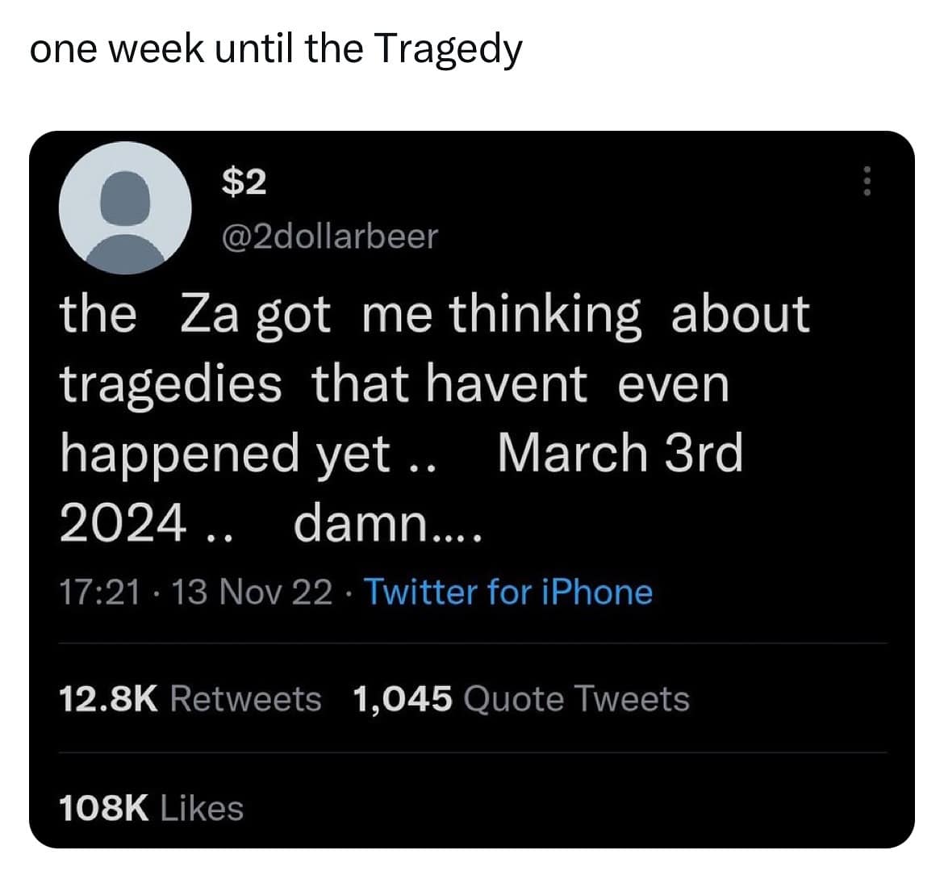
Task: Show the Likes list
Action: coord(202,807)
